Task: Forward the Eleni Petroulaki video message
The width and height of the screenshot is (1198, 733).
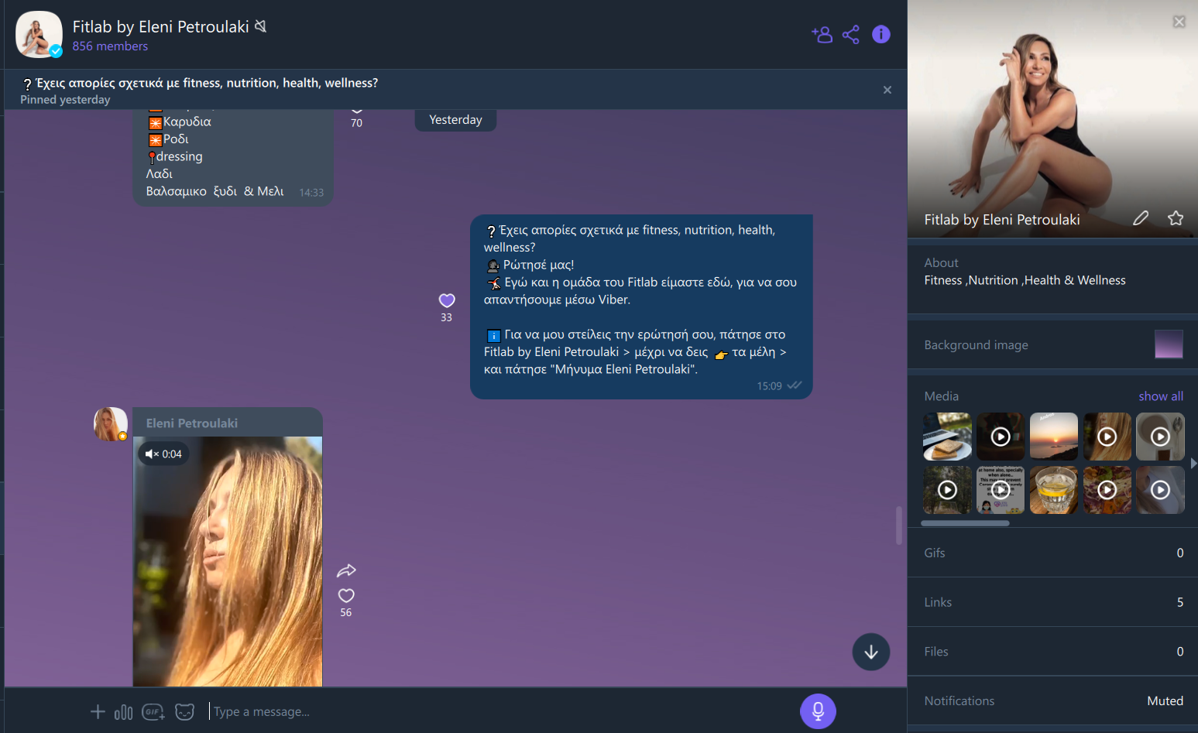Action: pyautogui.click(x=346, y=570)
